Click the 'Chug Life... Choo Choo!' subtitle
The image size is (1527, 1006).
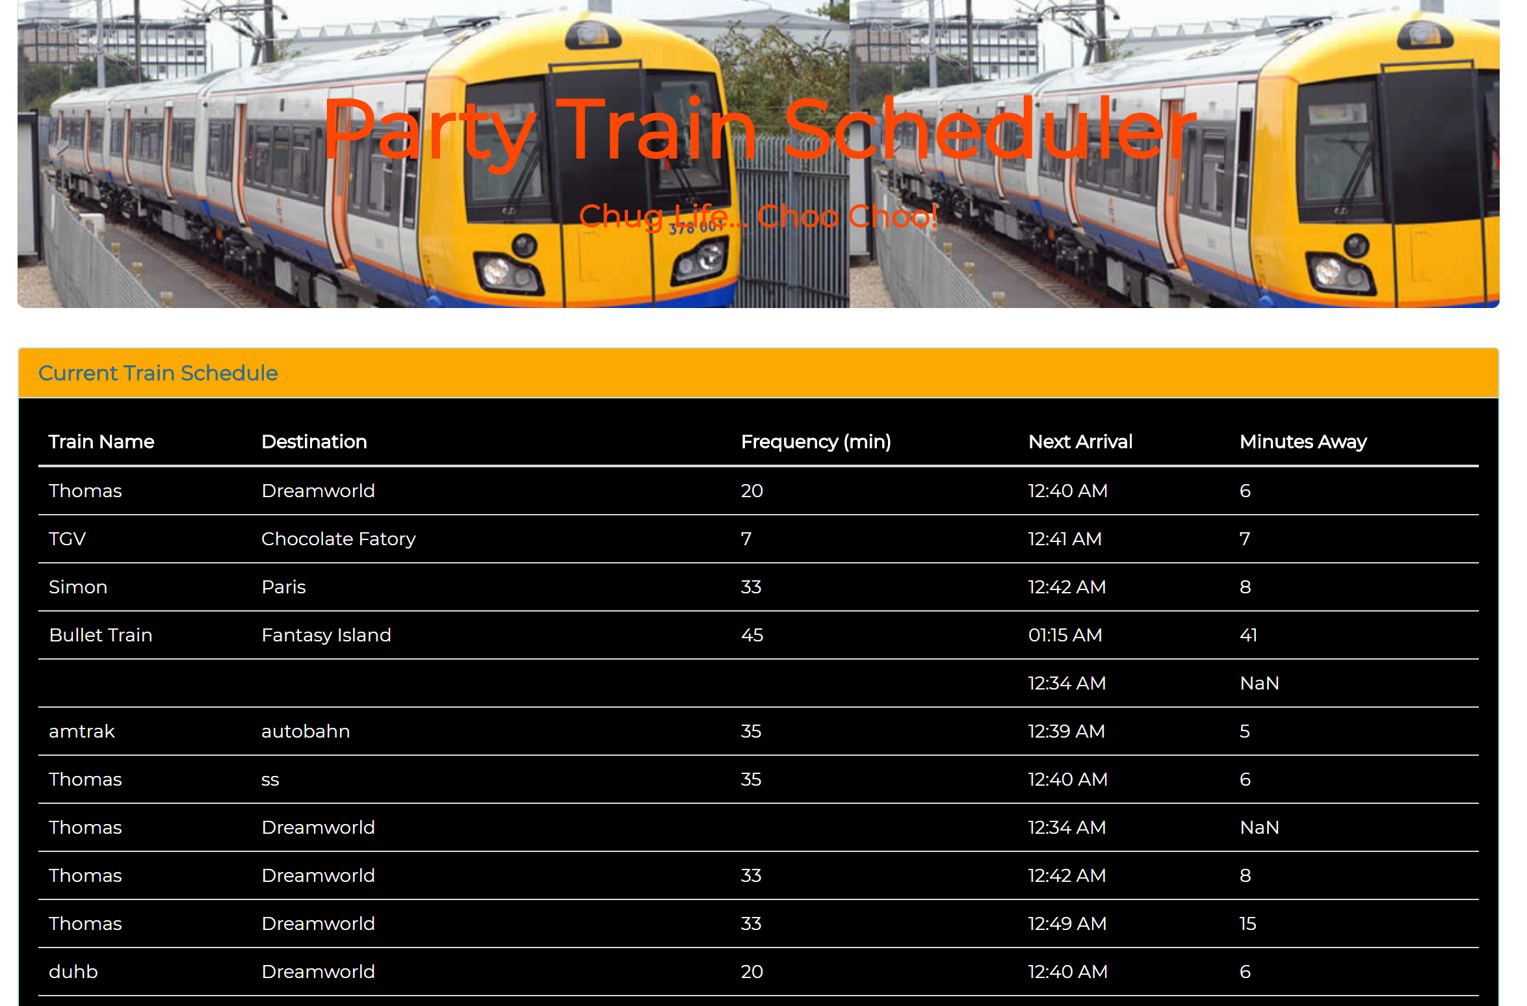(x=758, y=216)
